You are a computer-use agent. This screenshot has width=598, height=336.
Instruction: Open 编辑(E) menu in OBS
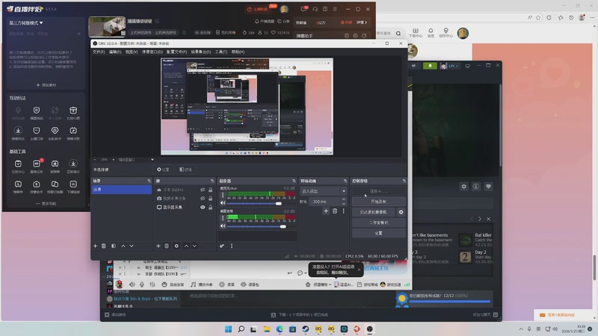coord(115,52)
